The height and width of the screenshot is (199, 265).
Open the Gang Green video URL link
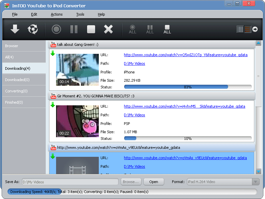click(x=186, y=55)
